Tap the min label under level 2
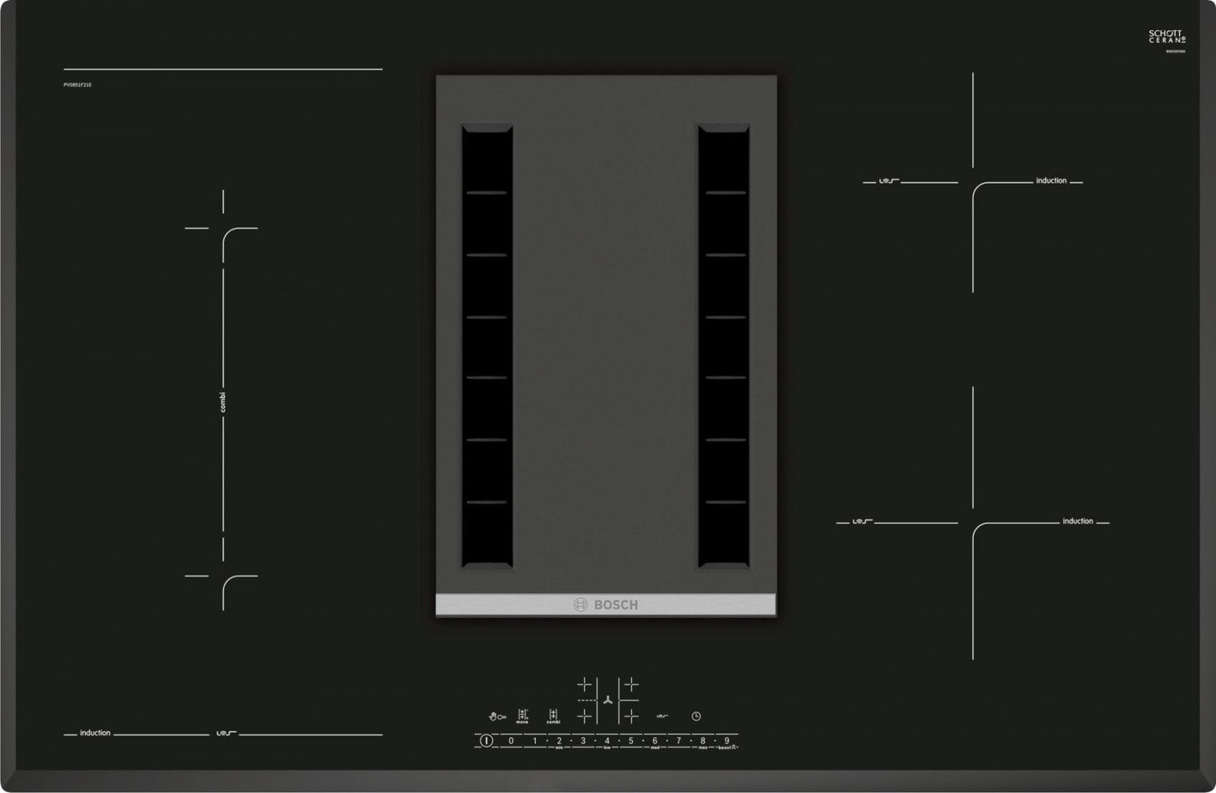Image resolution: width=1216 pixels, height=793 pixels. coord(560,748)
